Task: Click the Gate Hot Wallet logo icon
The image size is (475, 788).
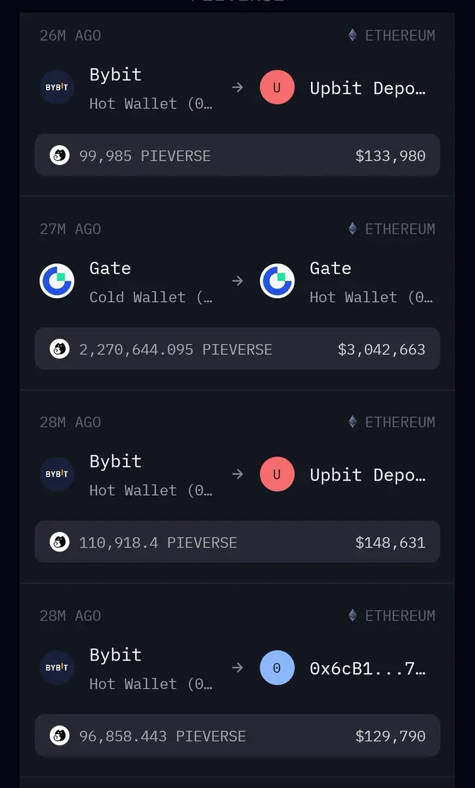Action: (277, 281)
